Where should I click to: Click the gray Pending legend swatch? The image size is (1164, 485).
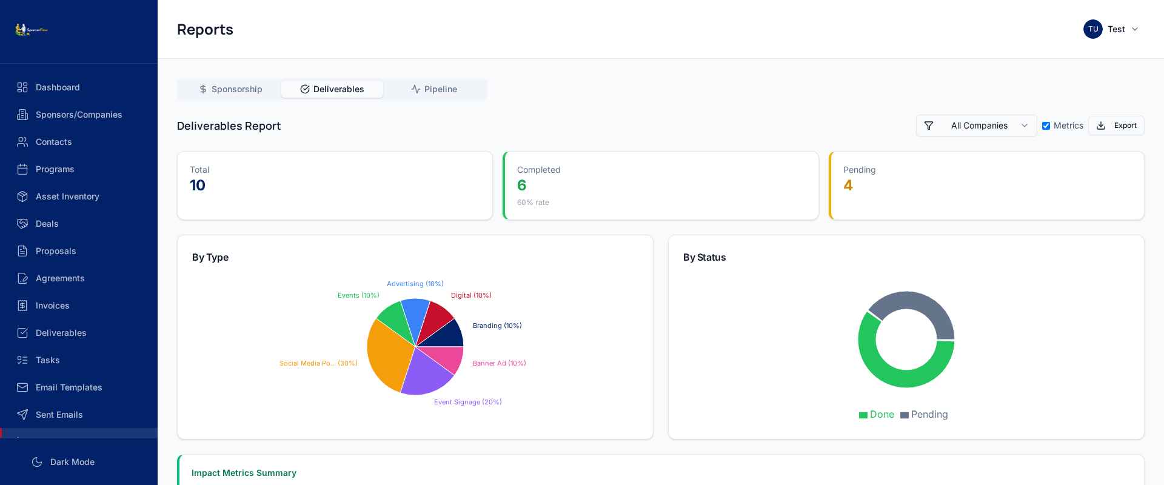[905, 415]
